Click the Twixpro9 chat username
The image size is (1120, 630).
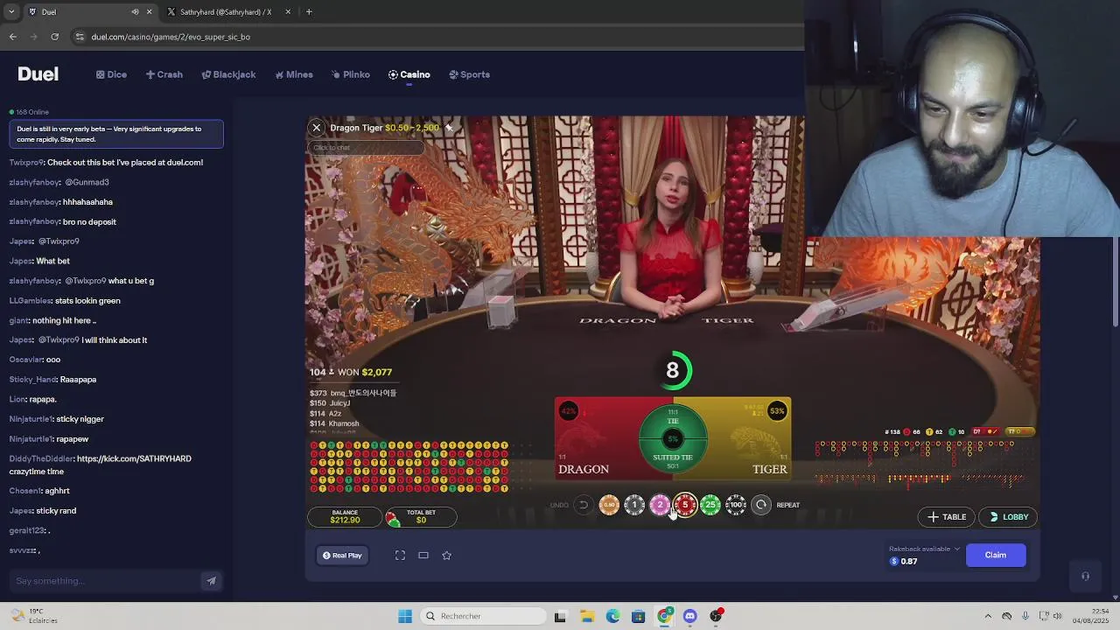click(25, 163)
